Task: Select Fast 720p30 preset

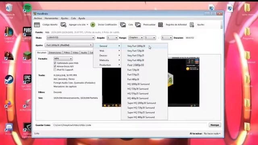Action: [144, 70]
